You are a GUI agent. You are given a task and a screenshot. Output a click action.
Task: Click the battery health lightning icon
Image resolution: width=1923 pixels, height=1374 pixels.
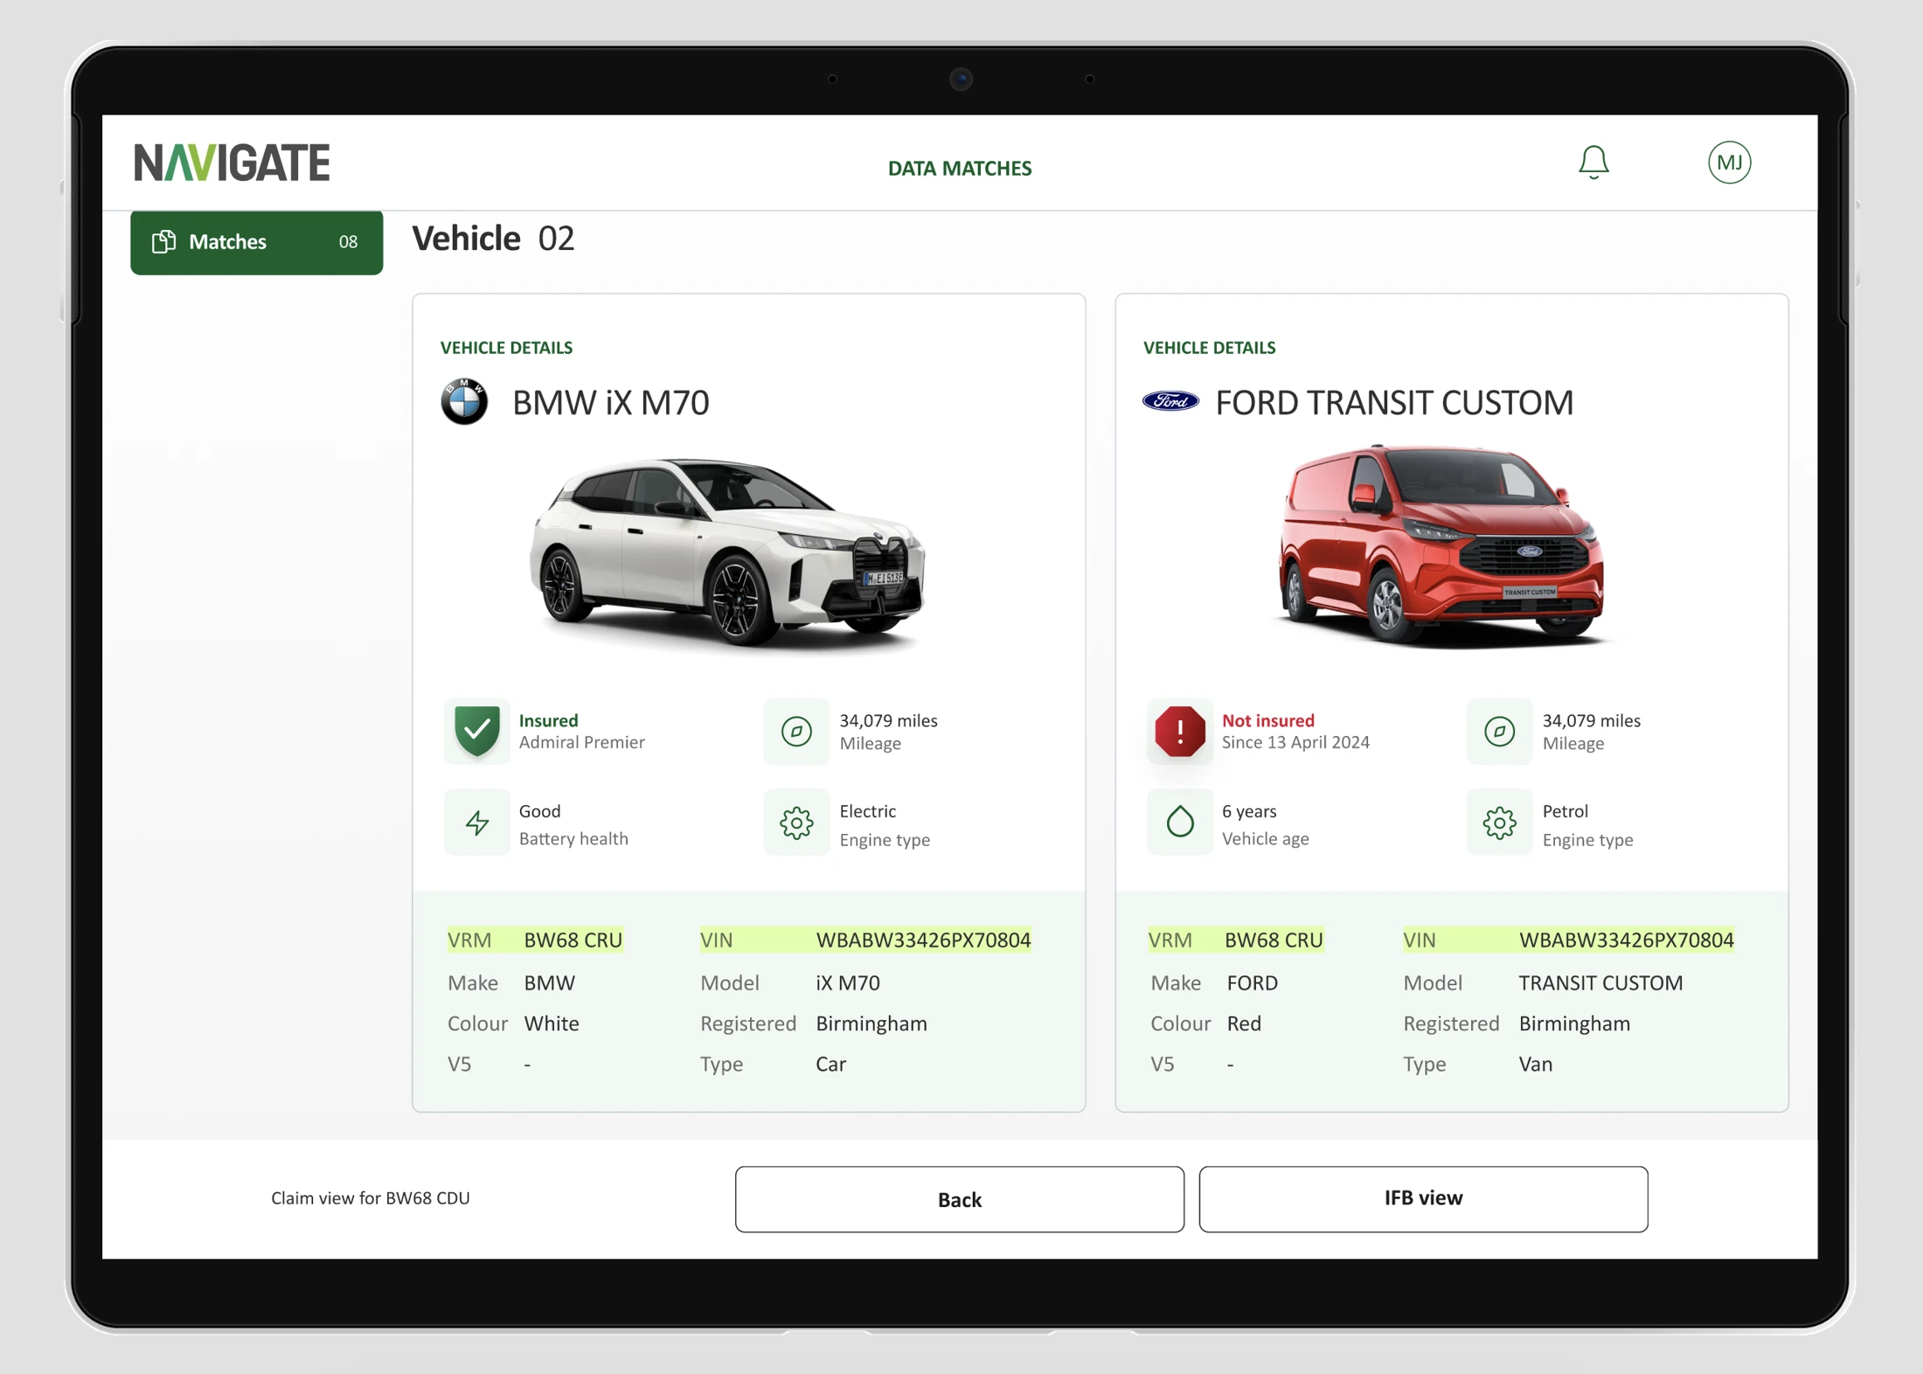click(477, 822)
